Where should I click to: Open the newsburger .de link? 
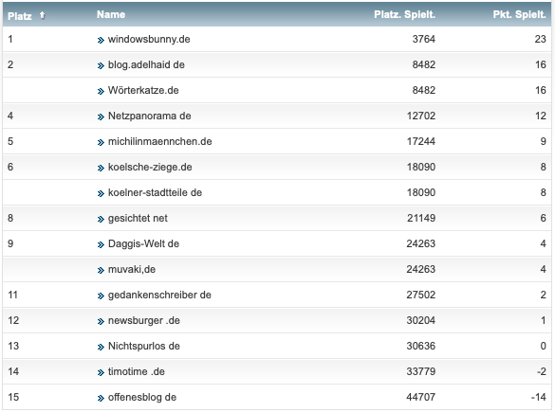pyautogui.click(x=144, y=320)
